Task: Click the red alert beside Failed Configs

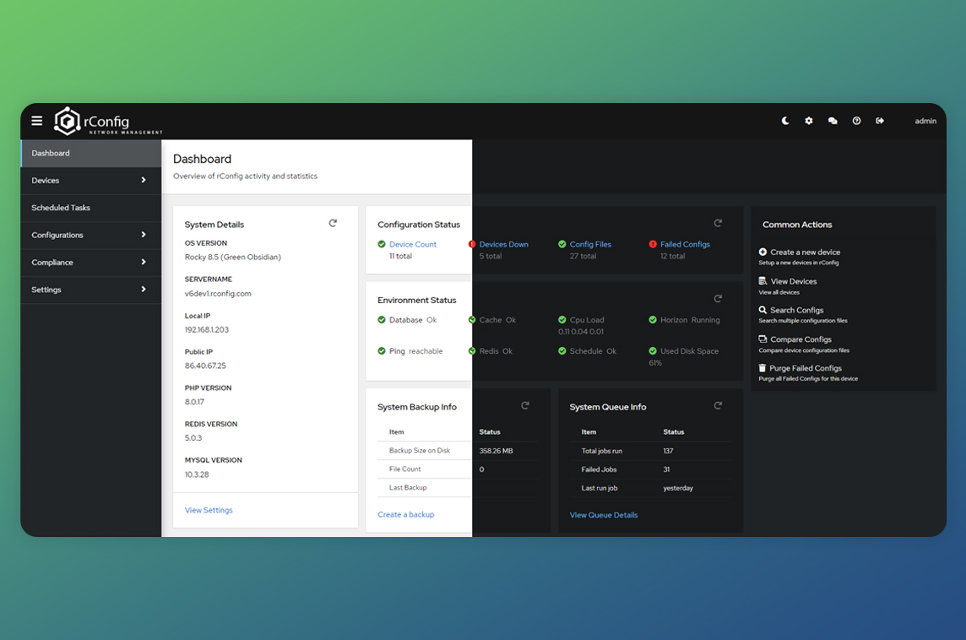Action: coord(653,245)
